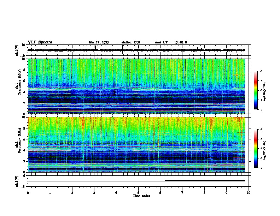Click the ch.2 spectrogram color scale bar
This screenshot has width=280, height=216.
pos(256,149)
